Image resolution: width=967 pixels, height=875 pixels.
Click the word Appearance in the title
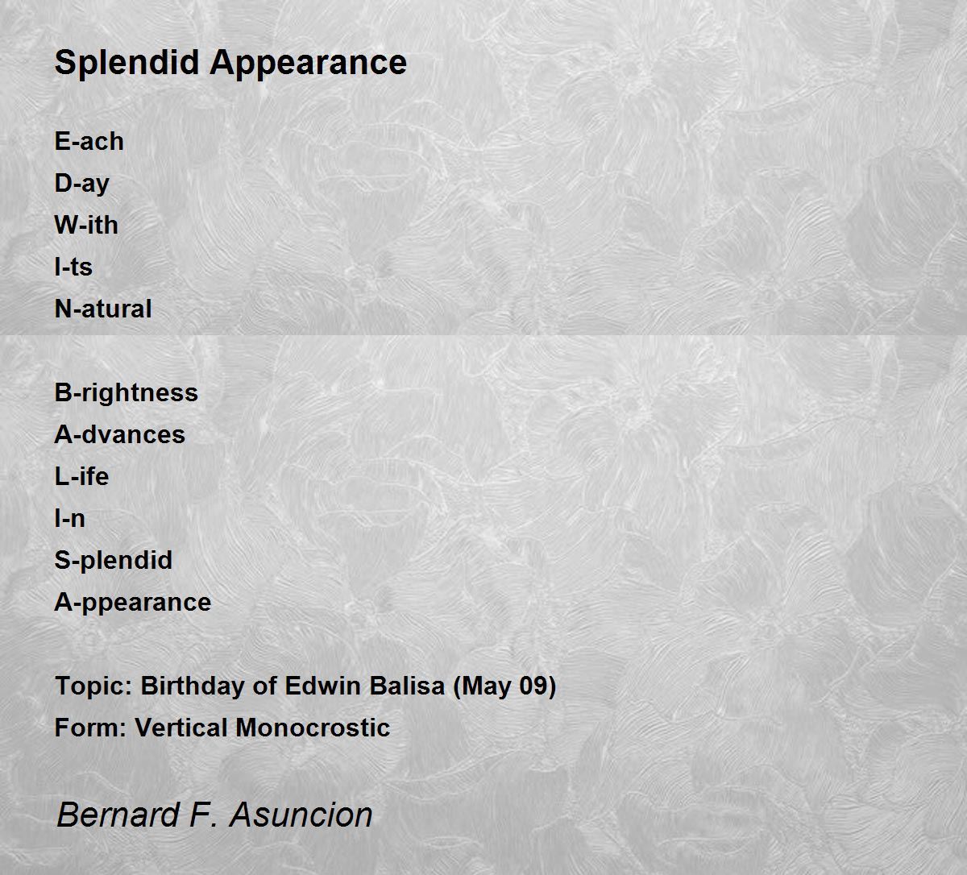[309, 63]
